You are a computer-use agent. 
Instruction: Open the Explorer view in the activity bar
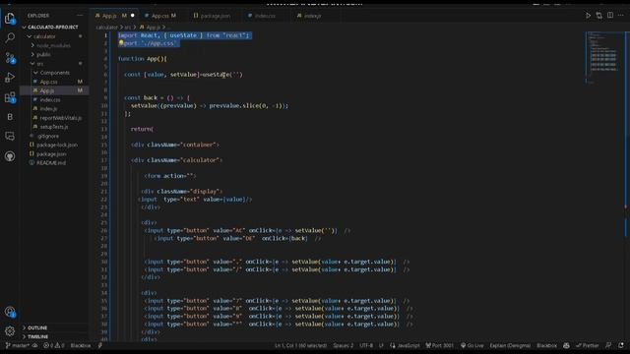[10, 18]
